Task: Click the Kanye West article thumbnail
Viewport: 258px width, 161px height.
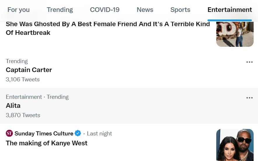Action: point(235,145)
